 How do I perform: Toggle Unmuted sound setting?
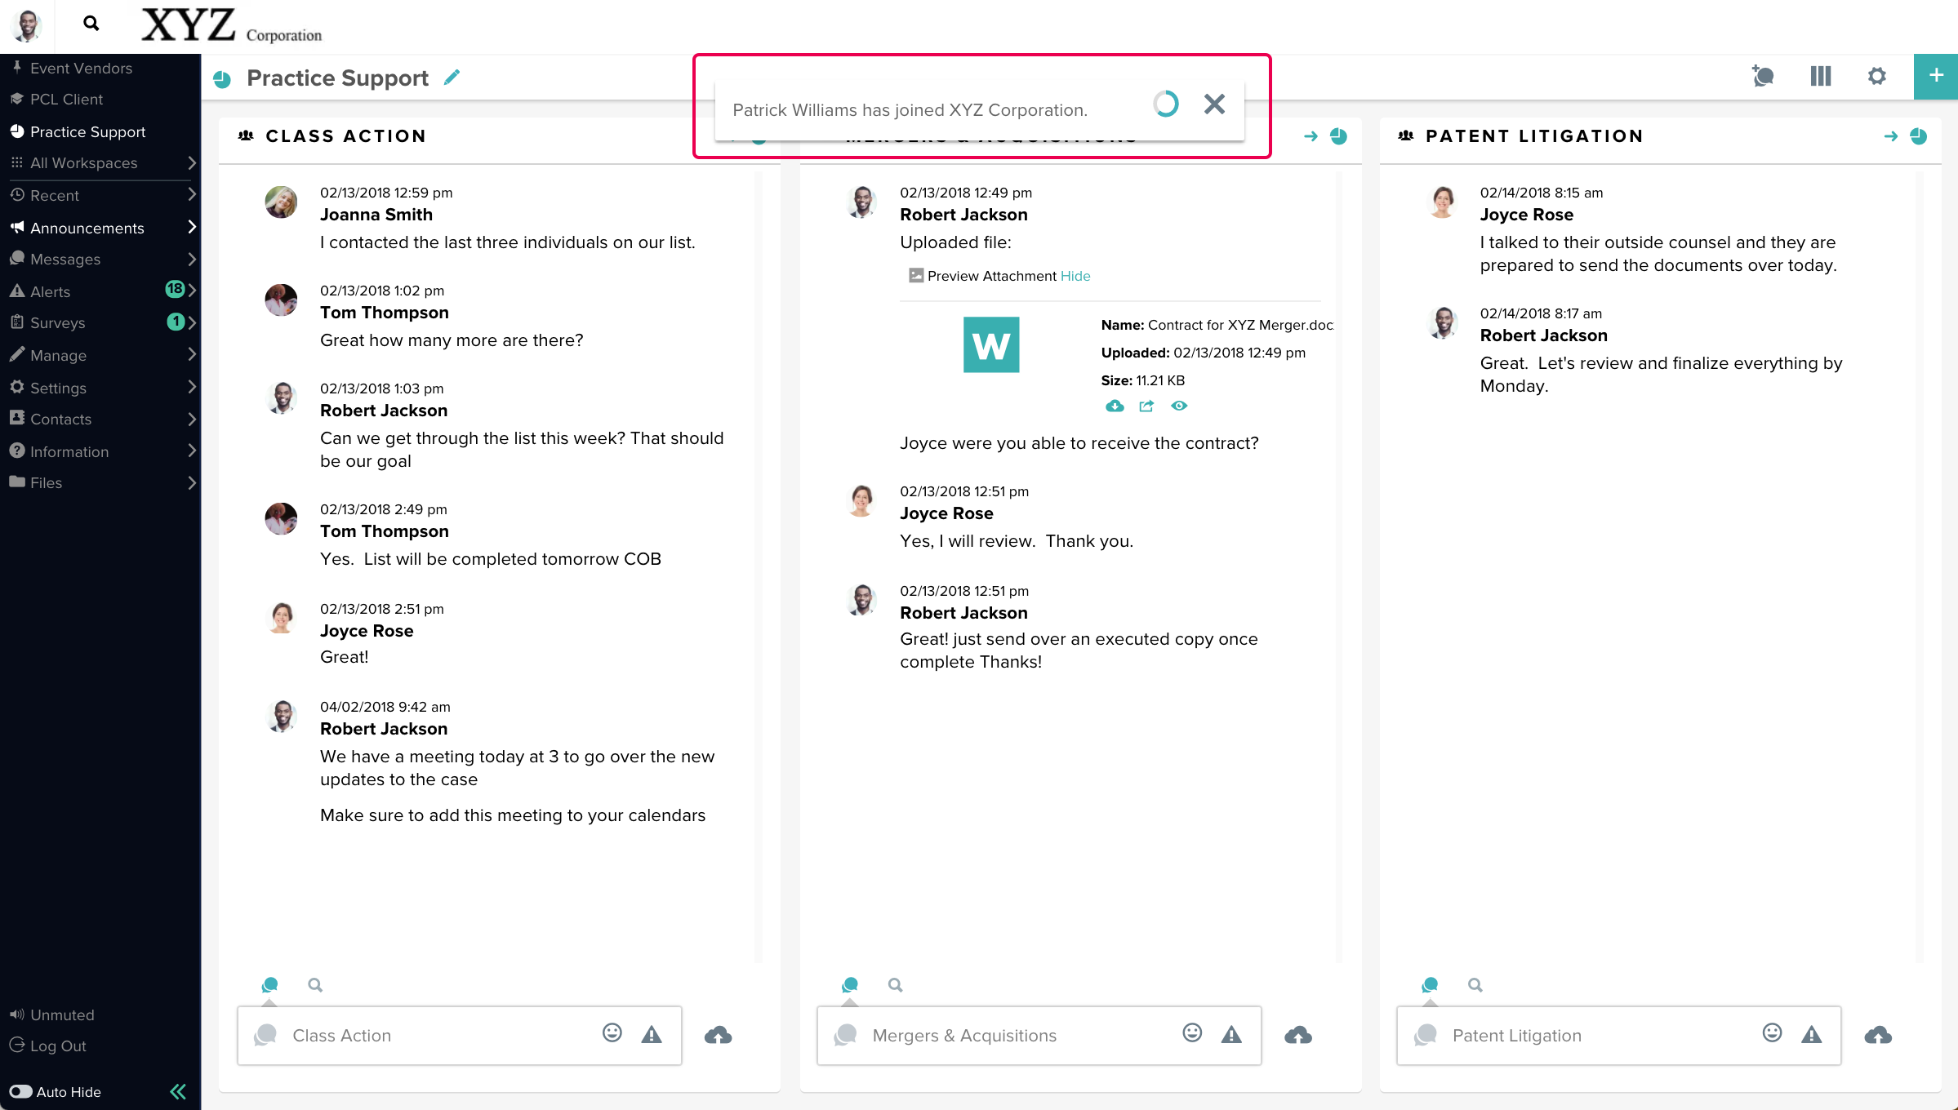pos(51,1015)
